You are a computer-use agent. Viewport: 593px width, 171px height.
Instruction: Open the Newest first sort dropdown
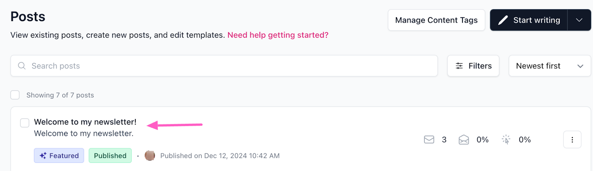[549, 66]
